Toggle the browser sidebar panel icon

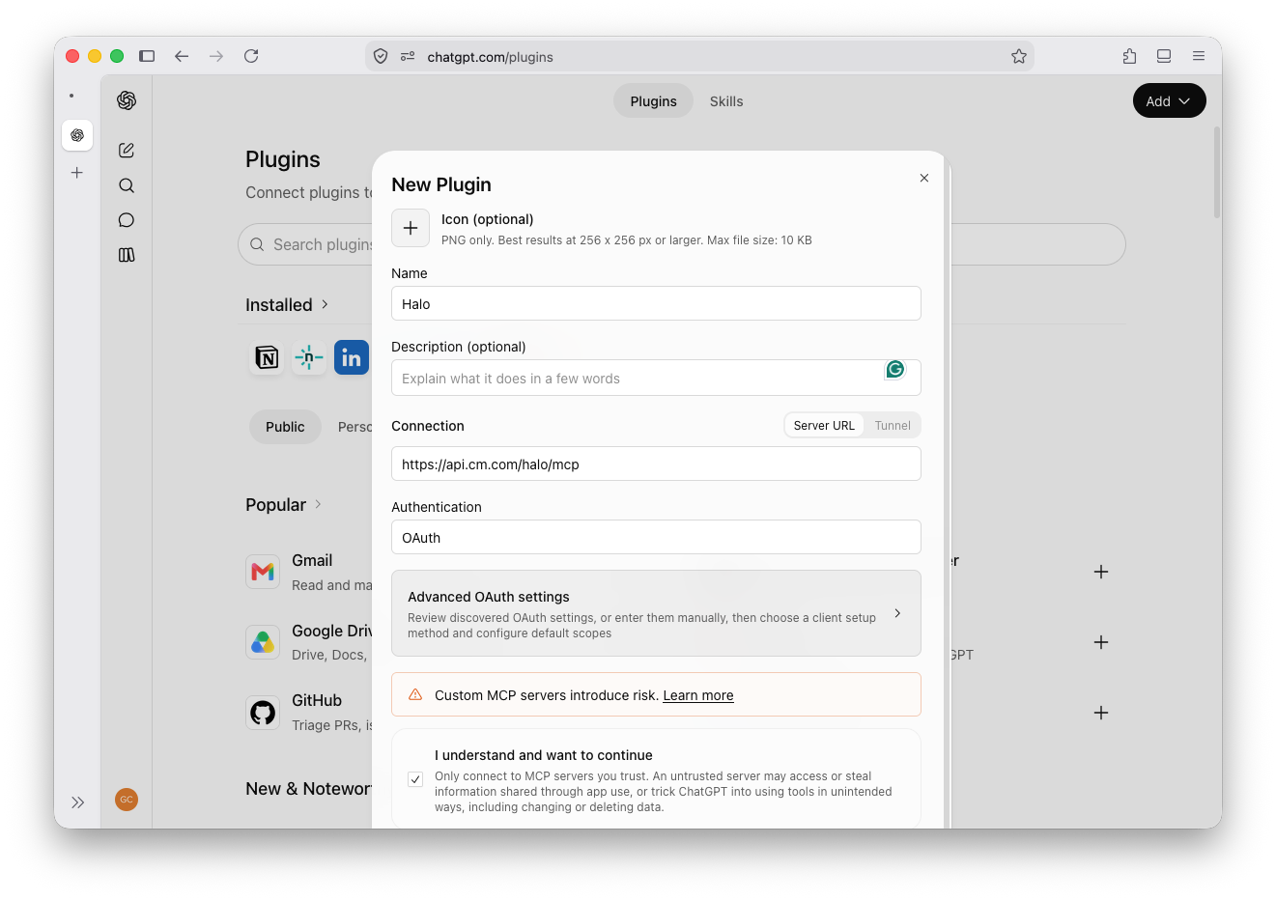(147, 56)
